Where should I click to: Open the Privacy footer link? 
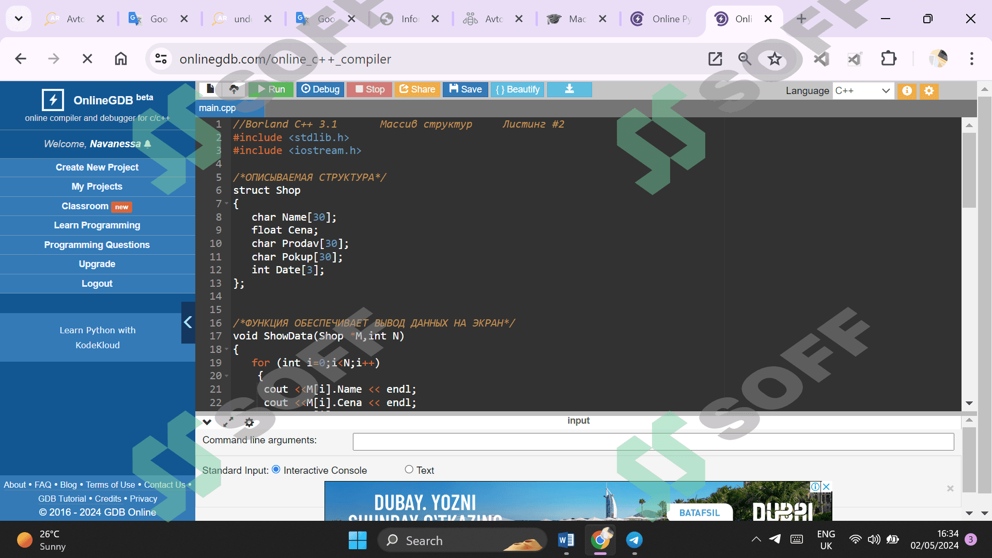[144, 499]
